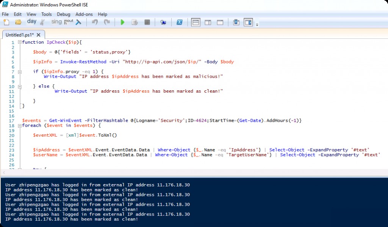Collapse the if block on line 7
388x227 pixels.
[x=20, y=72]
